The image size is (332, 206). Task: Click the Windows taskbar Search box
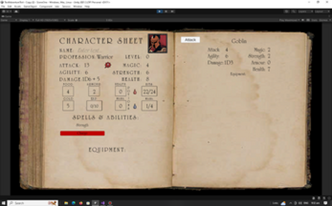[33, 203]
